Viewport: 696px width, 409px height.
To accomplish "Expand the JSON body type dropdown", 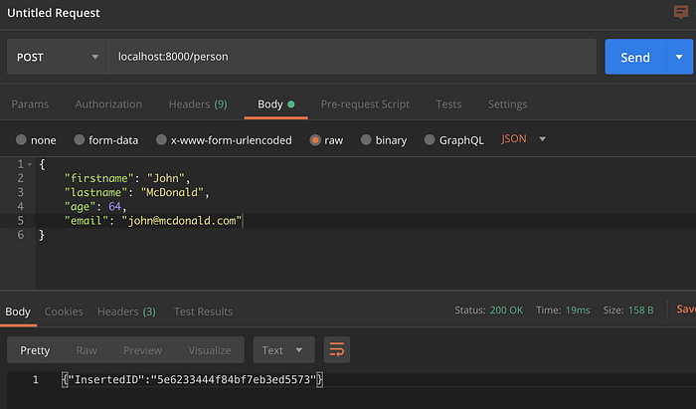I will [523, 139].
